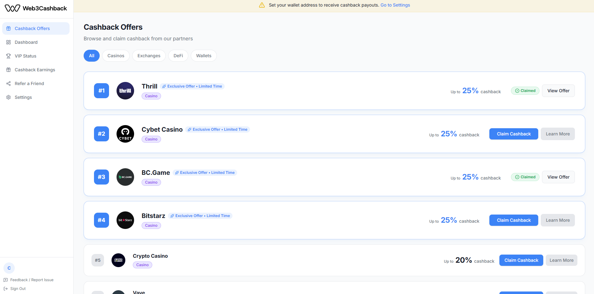Click the Web3Cashback logo icon
This screenshot has width=594, height=294.
point(13,8)
